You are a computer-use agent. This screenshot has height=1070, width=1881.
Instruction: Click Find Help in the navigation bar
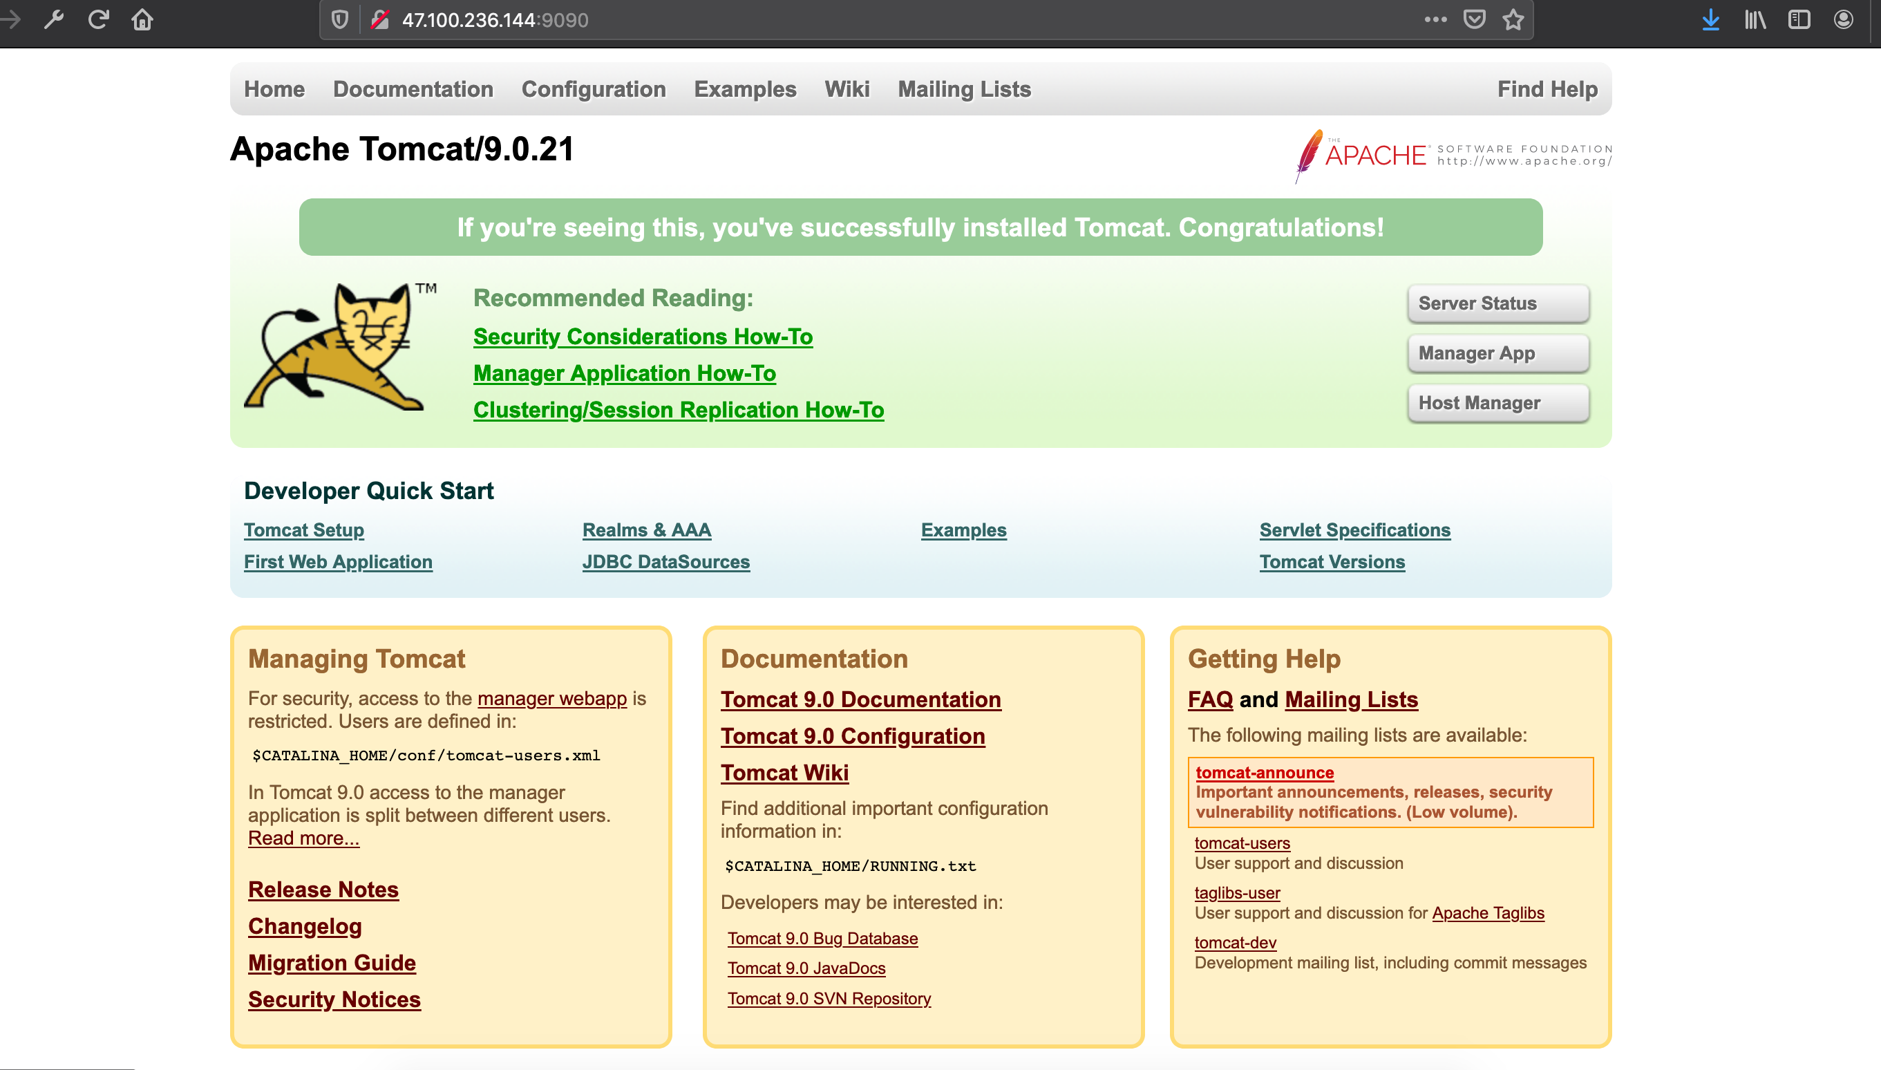click(x=1547, y=89)
